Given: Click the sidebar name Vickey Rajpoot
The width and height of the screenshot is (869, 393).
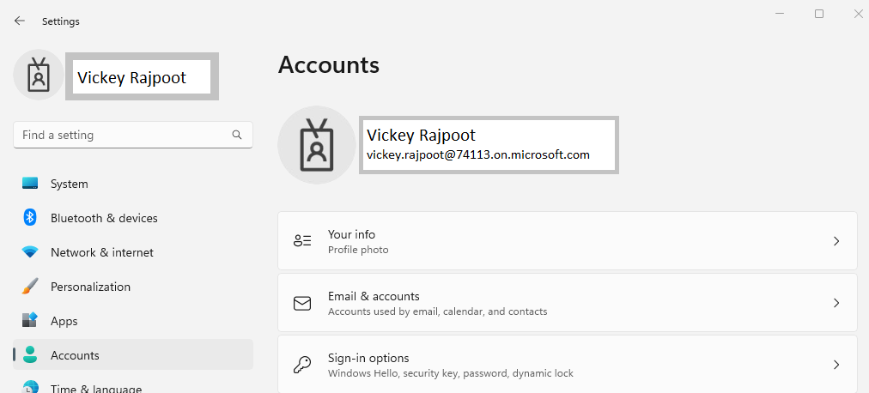Looking at the screenshot, I should click(x=132, y=77).
